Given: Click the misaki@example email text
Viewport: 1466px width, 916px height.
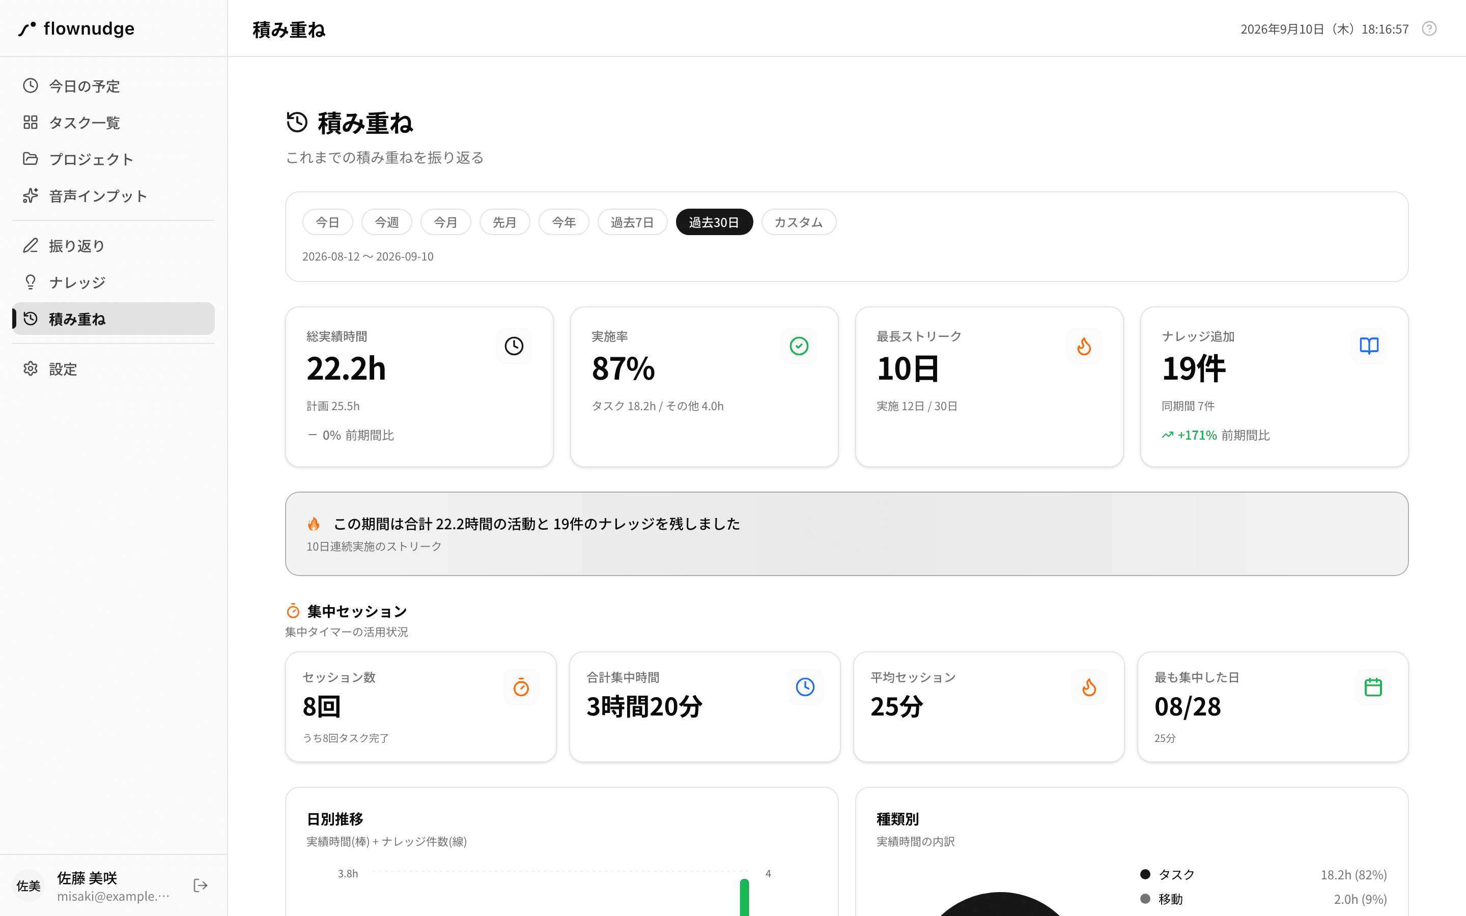Looking at the screenshot, I should pyautogui.click(x=114, y=896).
